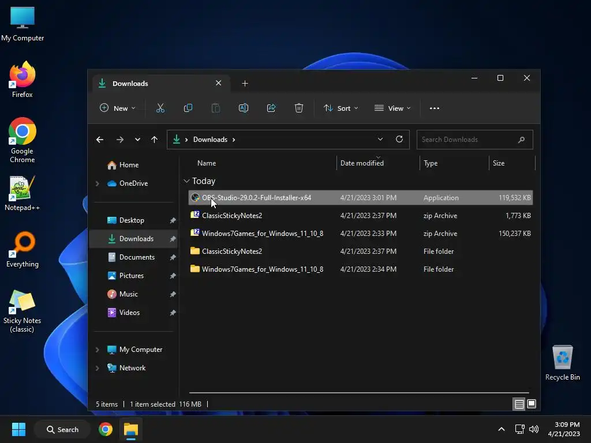Image resolution: width=591 pixels, height=443 pixels.
Task: Click the Delete trash icon
Action: [x=299, y=108]
